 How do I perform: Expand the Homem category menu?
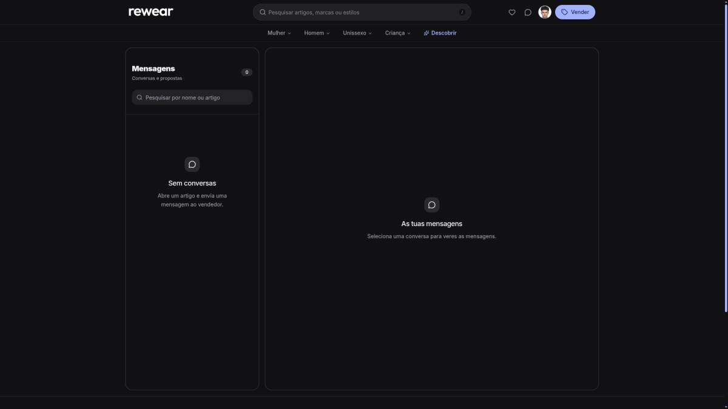click(x=317, y=33)
